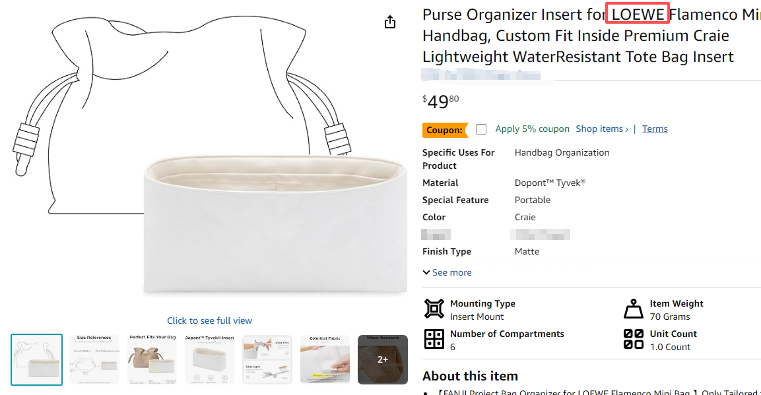
Task: Click the Click to see full view link
Action: [x=209, y=320]
